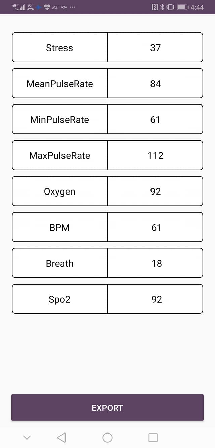Tap the NFC status icon

155,7
